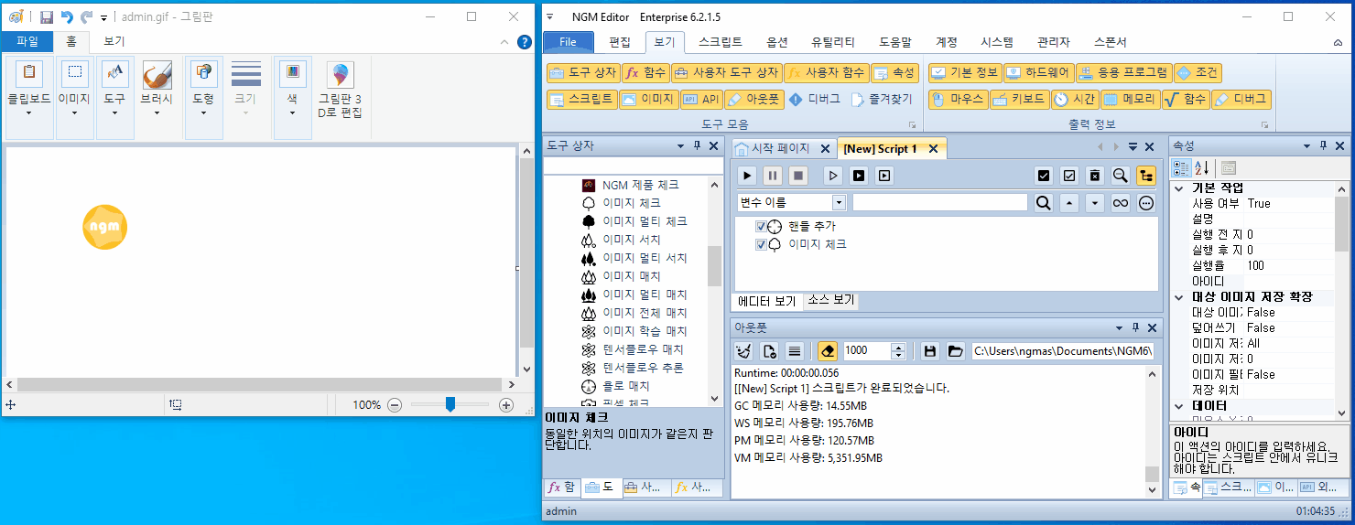The height and width of the screenshot is (525, 1355).
Task: Click the up arrow search navigation button
Action: pyautogui.click(x=1068, y=202)
